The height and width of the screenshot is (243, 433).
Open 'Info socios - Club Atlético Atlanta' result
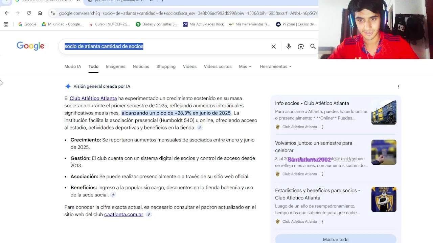click(x=312, y=103)
